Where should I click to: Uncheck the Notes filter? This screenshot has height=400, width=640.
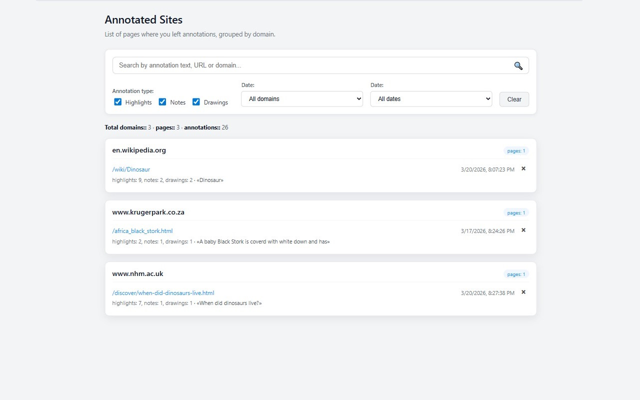(x=162, y=101)
